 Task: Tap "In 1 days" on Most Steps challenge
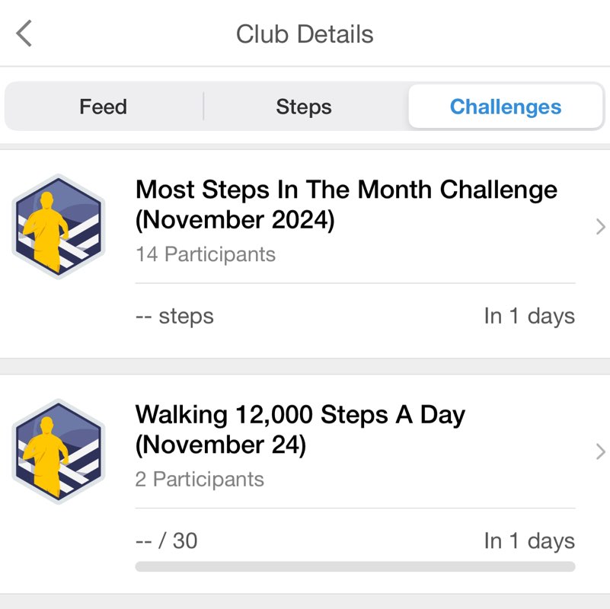[x=529, y=316]
